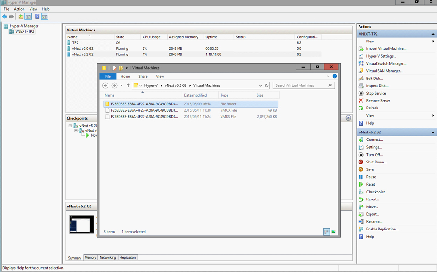The image size is (437, 272).
Task: Click the Checkpoint icon in Actions pane
Action: (361, 192)
